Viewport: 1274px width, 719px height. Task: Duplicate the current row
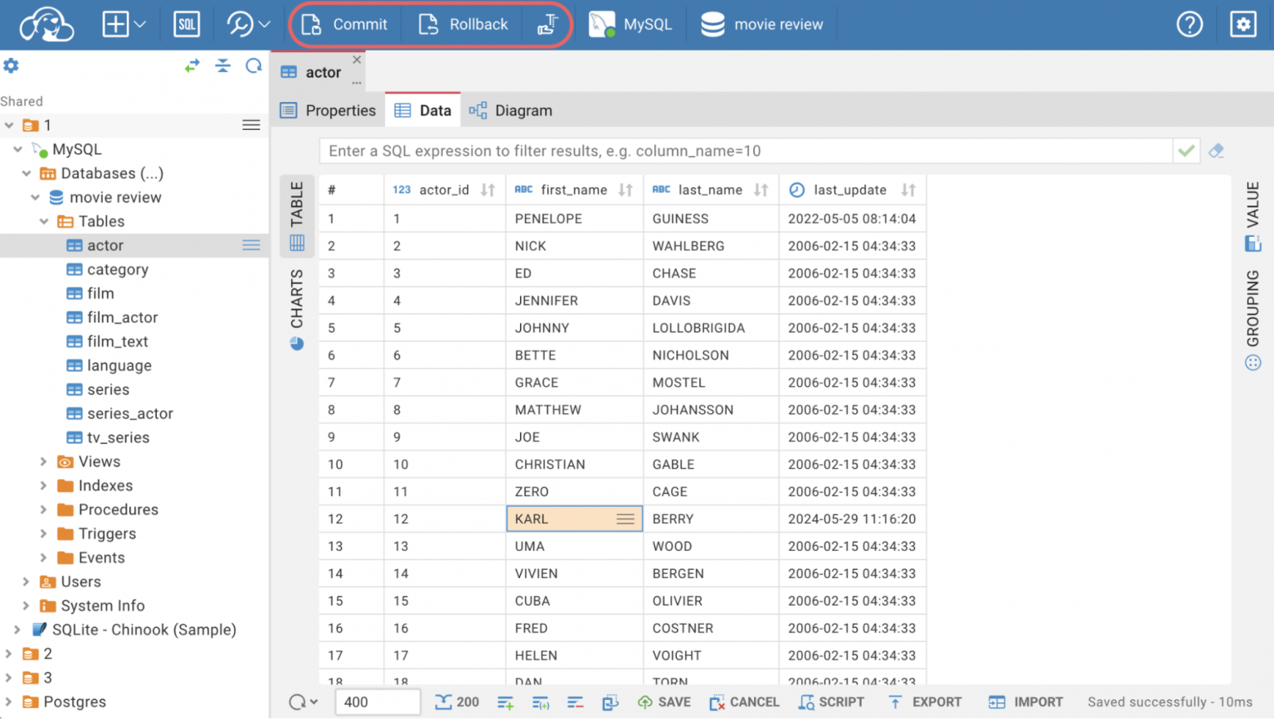pyautogui.click(x=541, y=702)
